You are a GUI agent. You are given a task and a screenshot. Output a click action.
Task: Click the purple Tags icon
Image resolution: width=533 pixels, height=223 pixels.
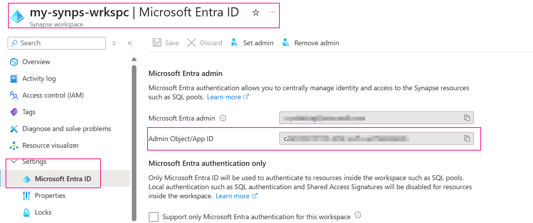14,112
